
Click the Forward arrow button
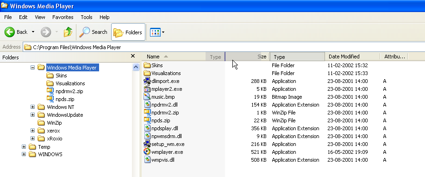[x=46, y=32]
